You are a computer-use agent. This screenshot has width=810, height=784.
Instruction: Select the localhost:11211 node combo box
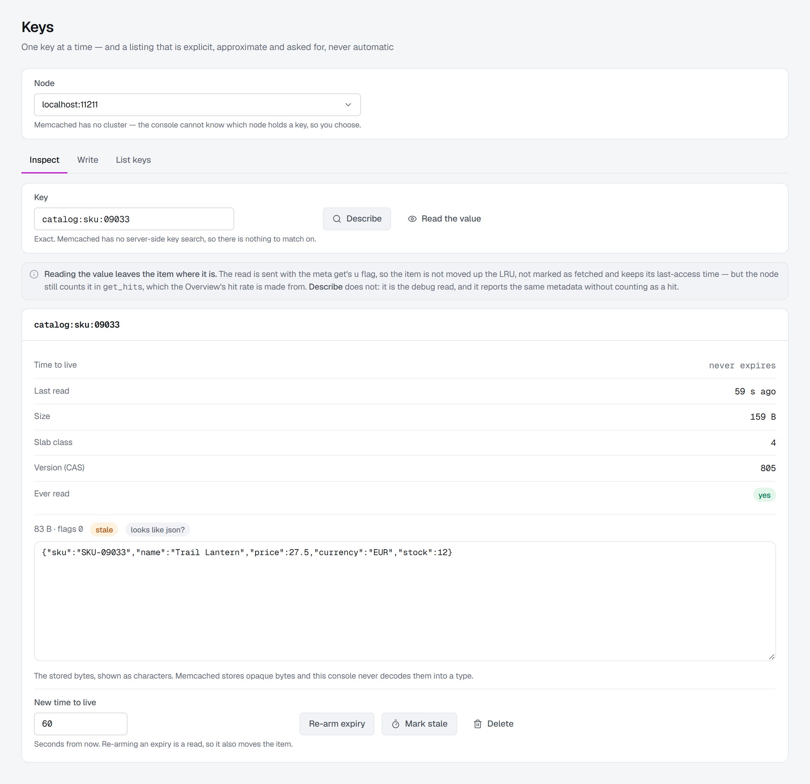[x=197, y=105]
